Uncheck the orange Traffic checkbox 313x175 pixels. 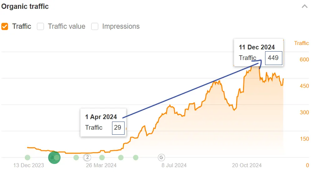(x=5, y=26)
